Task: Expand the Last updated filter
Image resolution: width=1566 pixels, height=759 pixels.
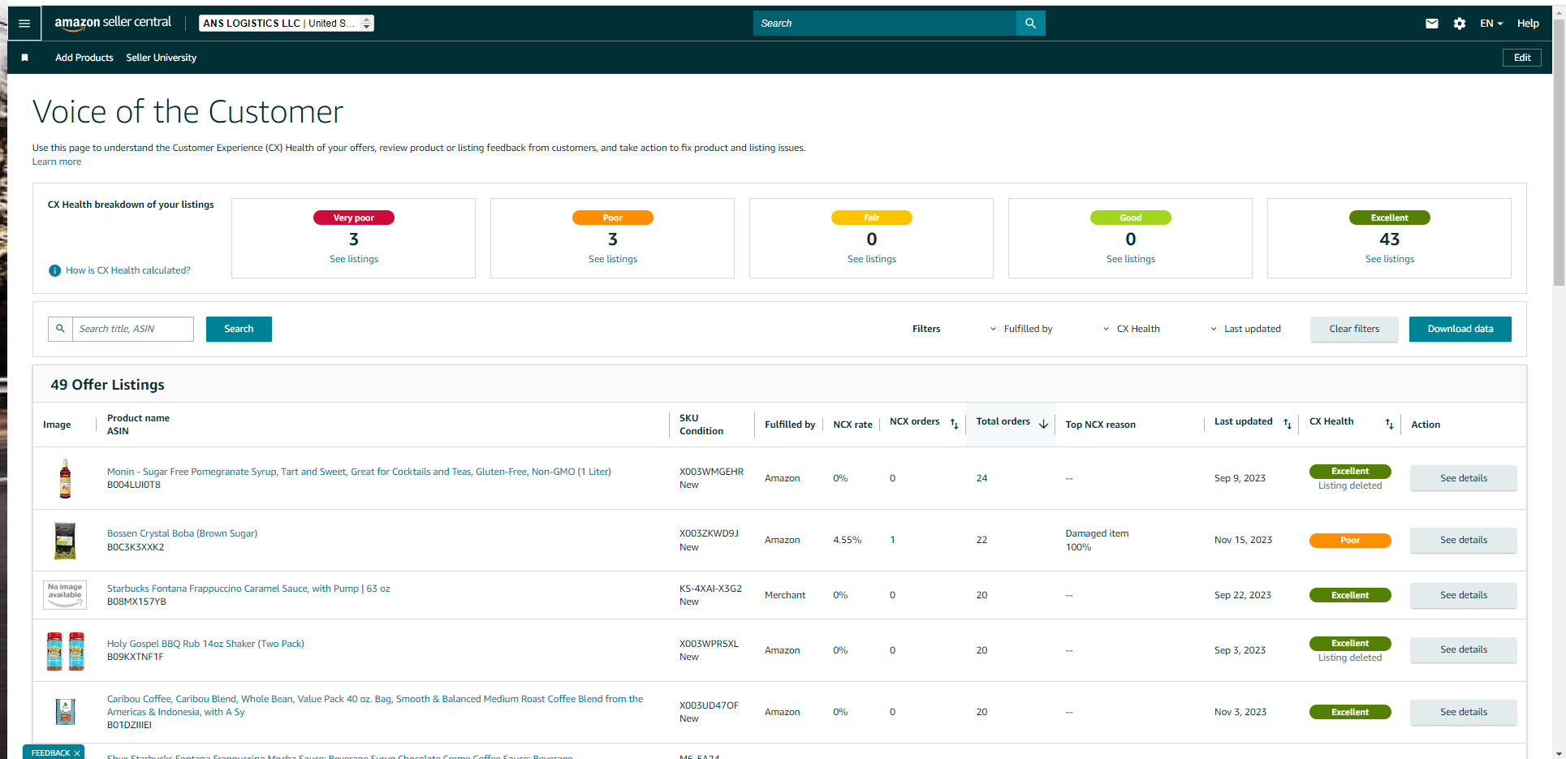Action: pos(1245,329)
